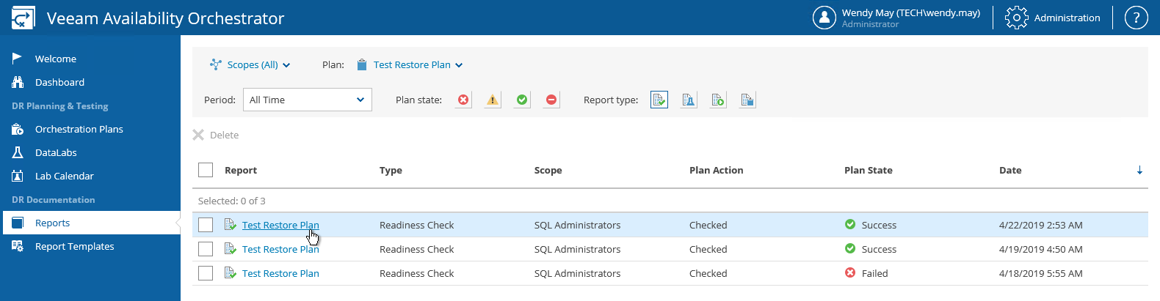Go to Orchestration Plans in sidebar
Screen dimensions: 1160x301
pos(79,129)
